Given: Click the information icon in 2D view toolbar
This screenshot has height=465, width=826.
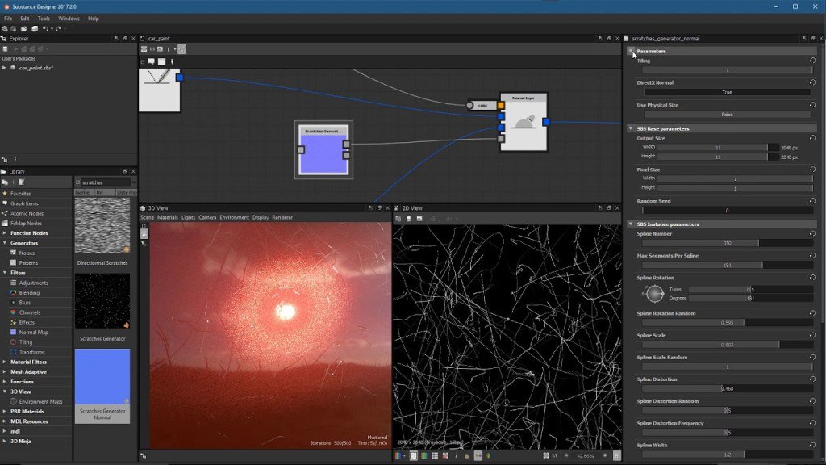Looking at the screenshot, I should click(455, 456).
